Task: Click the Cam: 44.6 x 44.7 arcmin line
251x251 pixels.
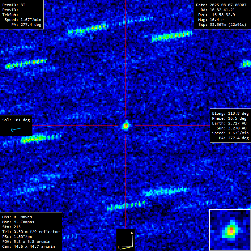Action: click(x=28, y=246)
